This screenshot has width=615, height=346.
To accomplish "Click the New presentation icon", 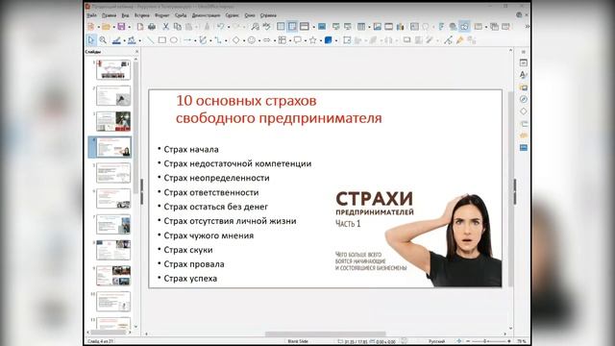I will (91, 26).
